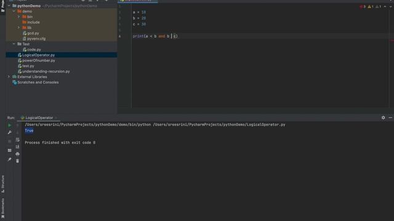394x221 pixels.
Task: Click the demo folder icon
Action: 19,11
